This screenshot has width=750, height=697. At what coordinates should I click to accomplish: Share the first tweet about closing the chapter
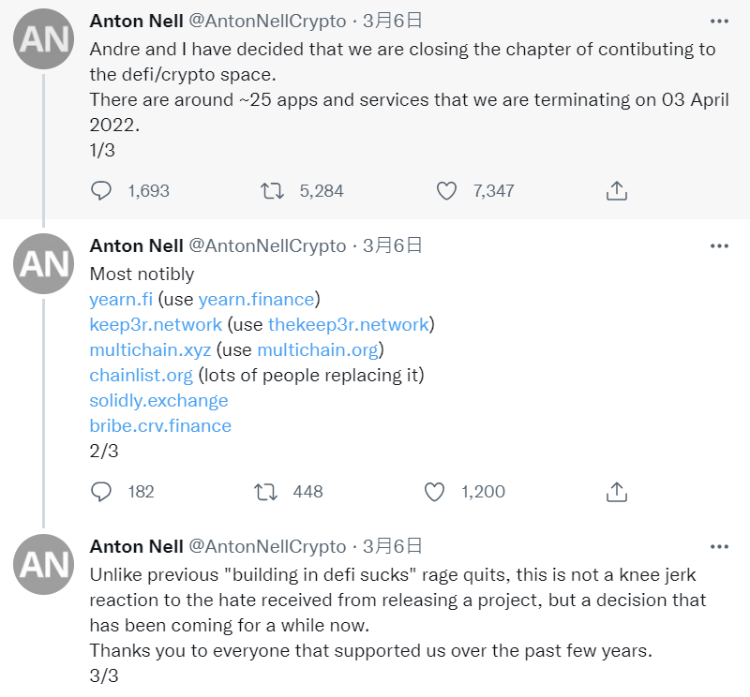616,190
